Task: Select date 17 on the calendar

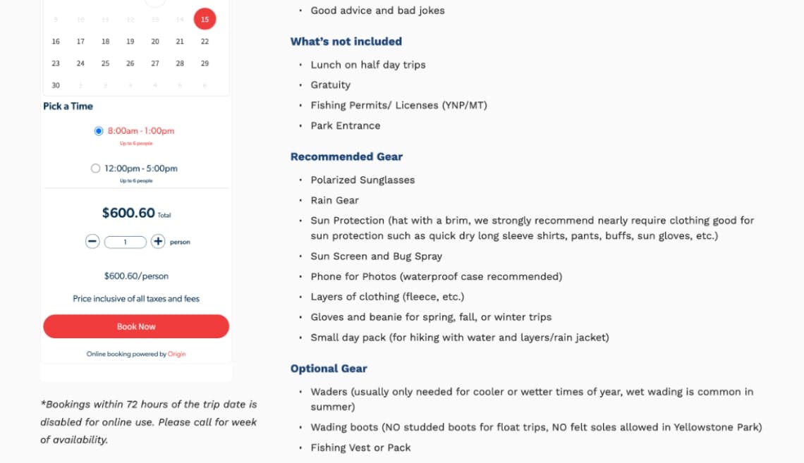Action: pyautogui.click(x=80, y=41)
